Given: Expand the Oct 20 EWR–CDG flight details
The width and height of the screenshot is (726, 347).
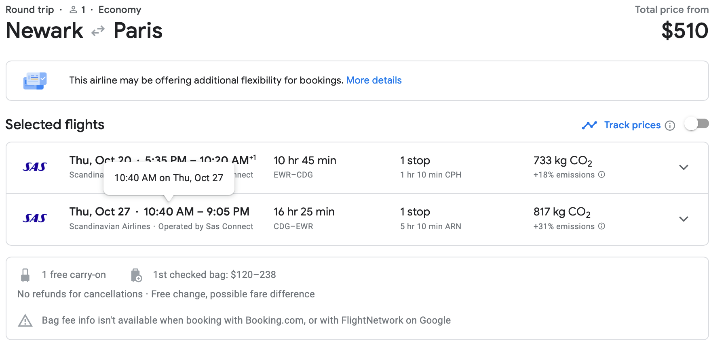Looking at the screenshot, I should point(684,167).
